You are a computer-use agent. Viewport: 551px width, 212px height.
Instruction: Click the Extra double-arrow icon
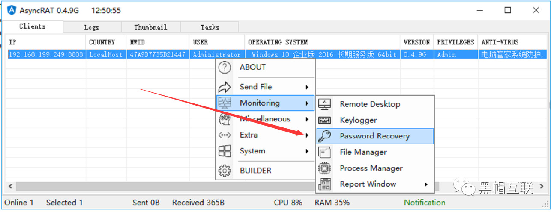pyautogui.click(x=225, y=135)
